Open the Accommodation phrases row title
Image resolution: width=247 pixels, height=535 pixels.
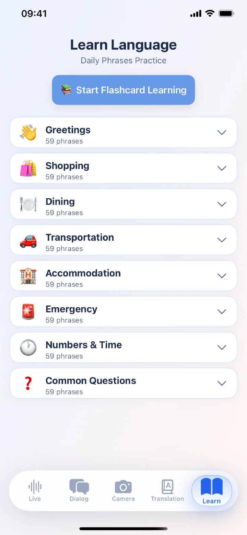83,273
